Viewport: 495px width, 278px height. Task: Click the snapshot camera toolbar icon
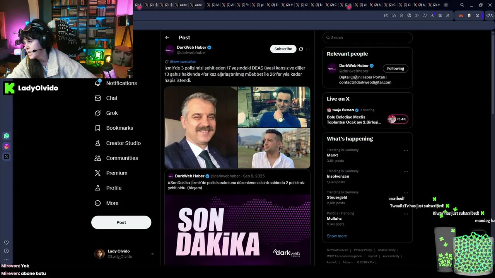pyautogui.click(x=394, y=15)
